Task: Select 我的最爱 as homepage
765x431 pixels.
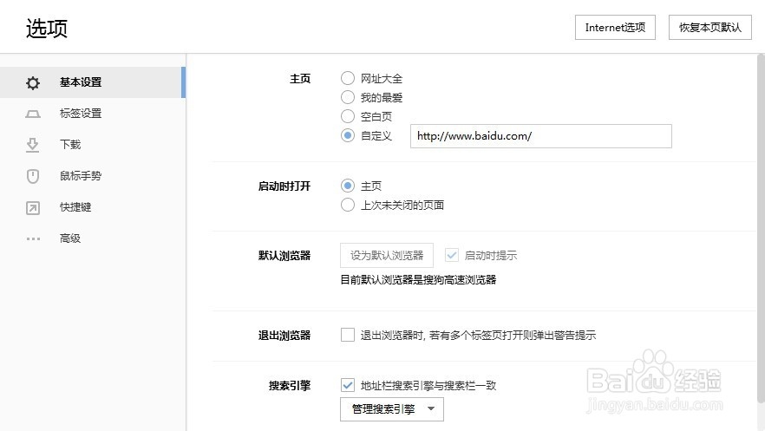Action: (x=347, y=97)
